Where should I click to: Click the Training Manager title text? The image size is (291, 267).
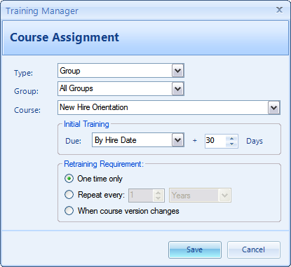[42, 11]
